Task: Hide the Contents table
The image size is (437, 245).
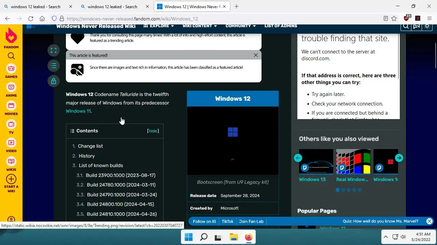Action: click(x=153, y=131)
